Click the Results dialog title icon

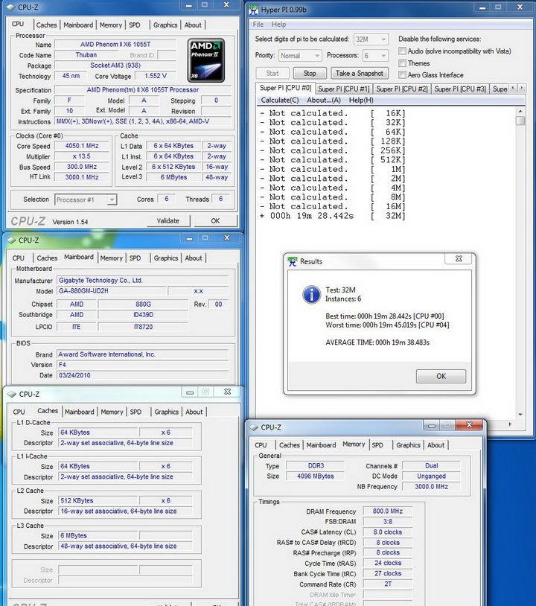293,261
